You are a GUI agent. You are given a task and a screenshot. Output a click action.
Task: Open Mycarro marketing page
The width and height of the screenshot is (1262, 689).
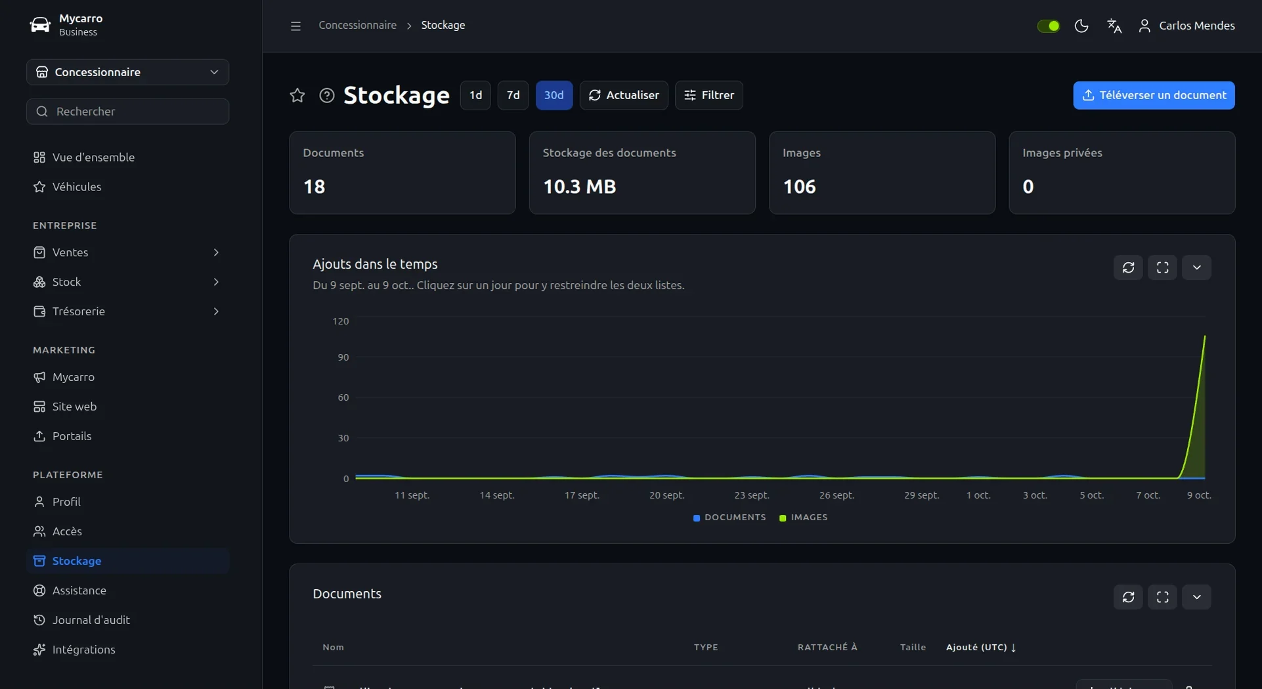click(x=127, y=377)
